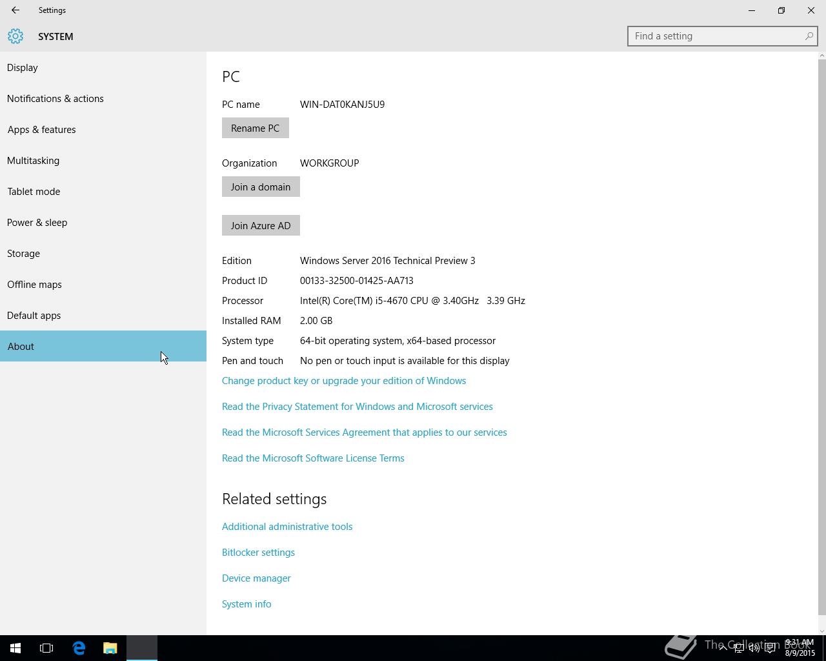Open the Action Center notifications icon
Screen dimensions: 826x661
click(771, 648)
